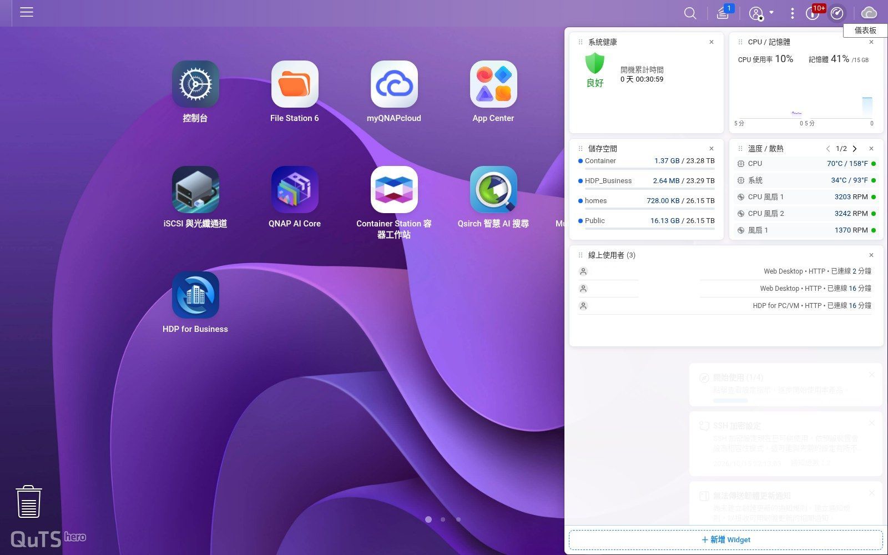Grab drag handle of 儲存空間 widget
Image resolution: width=888 pixels, height=555 pixels.
pos(581,149)
